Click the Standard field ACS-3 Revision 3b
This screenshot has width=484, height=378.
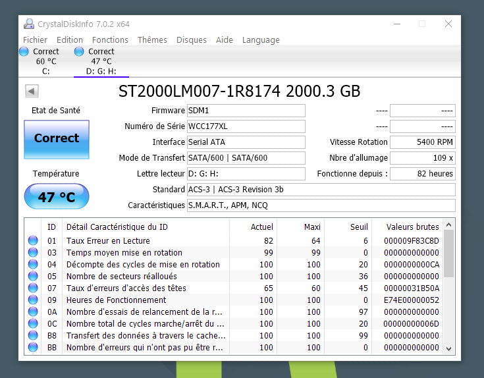point(321,190)
